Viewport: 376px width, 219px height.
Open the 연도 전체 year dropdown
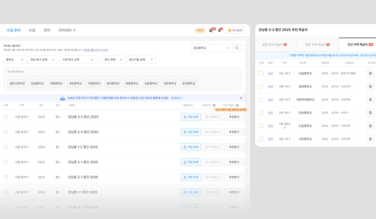click(113, 60)
